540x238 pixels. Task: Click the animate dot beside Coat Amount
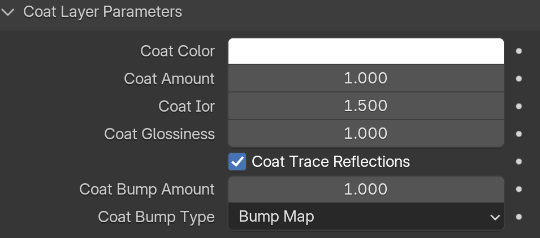(519, 78)
